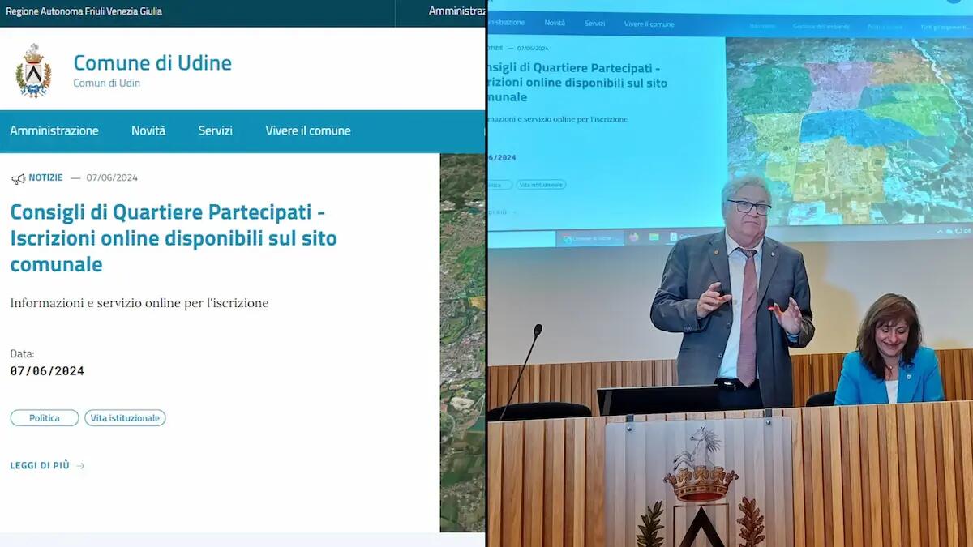Select the Politica tag filter
This screenshot has width=973, height=547.
(x=44, y=417)
